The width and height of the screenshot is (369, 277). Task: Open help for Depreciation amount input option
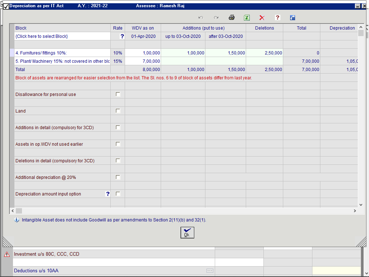pos(107,194)
